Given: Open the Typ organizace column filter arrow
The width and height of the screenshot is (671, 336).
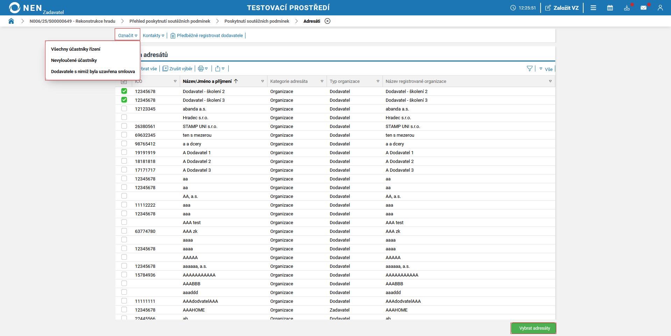Looking at the screenshot, I should pos(378,81).
